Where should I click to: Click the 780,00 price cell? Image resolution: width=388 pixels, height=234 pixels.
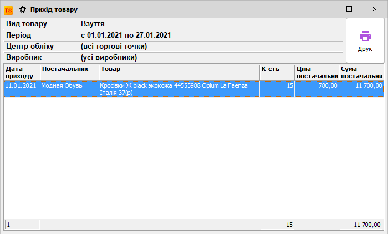point(316,86)
